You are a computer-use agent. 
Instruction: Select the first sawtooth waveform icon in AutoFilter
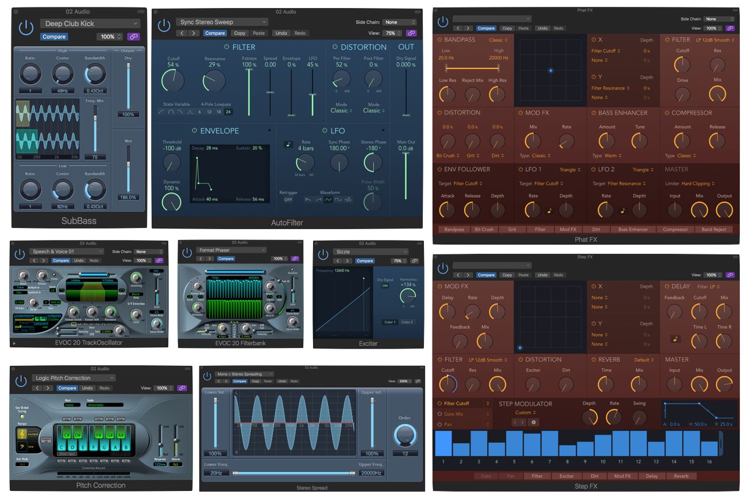(x=308, y=199)
